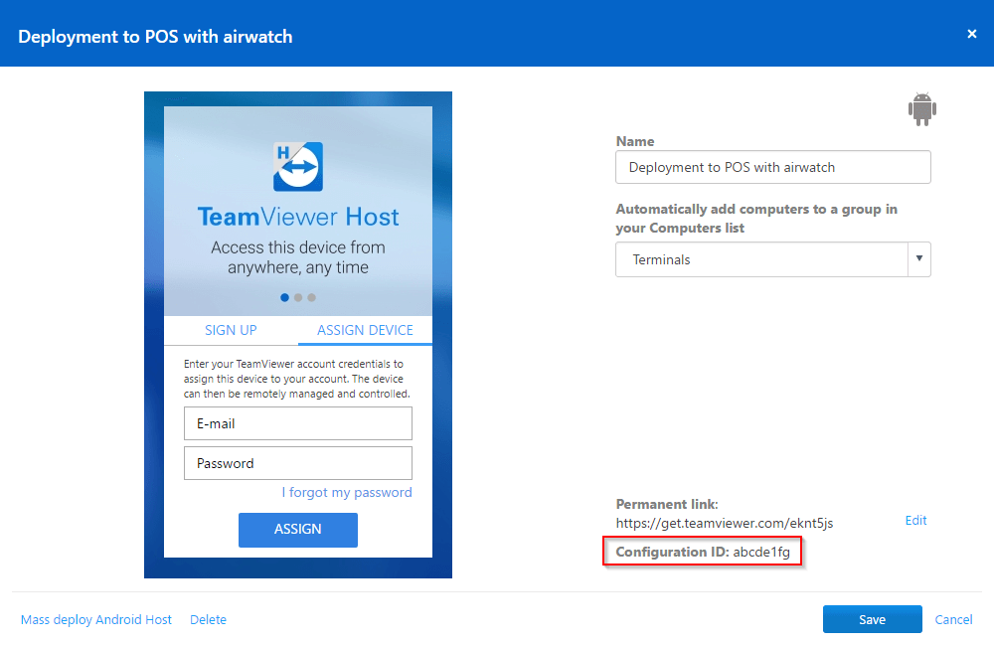Open the Mass deploy Android Host link

96,619
